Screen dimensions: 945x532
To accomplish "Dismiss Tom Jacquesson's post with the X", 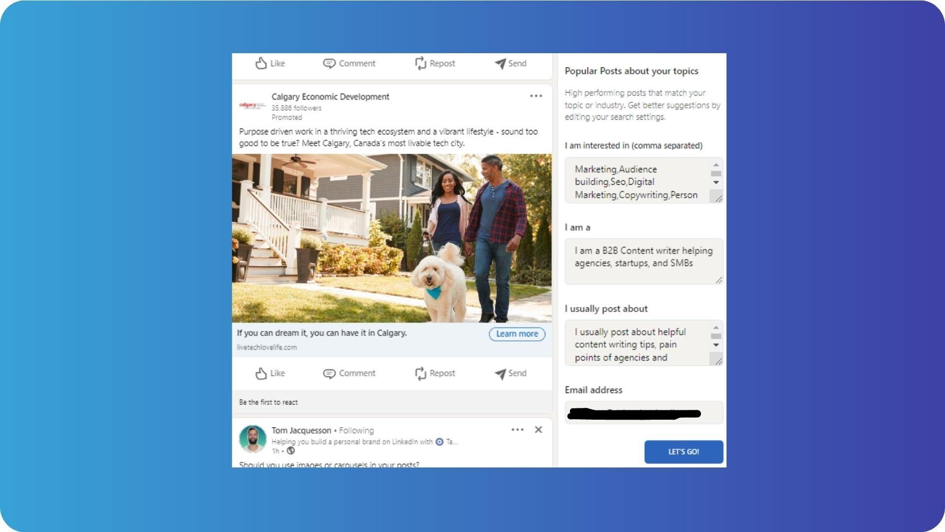I will 538,430.
